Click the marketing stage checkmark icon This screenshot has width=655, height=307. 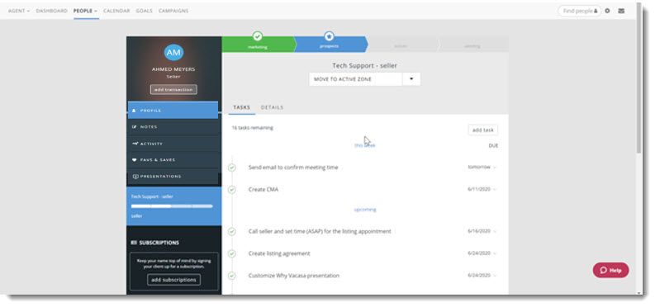pyautogui.click(x=258, y=36)
